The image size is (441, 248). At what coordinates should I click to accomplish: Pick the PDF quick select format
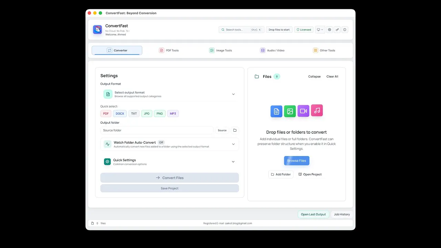pos(106,114)
